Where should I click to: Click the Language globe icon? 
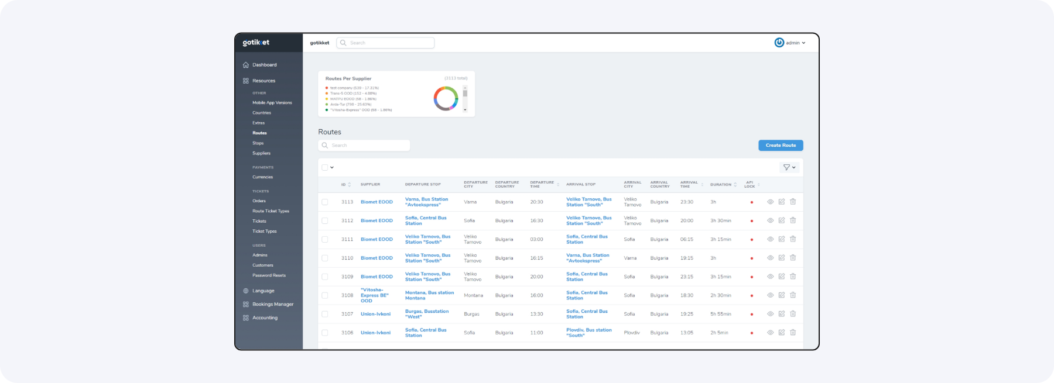[246, 291]
